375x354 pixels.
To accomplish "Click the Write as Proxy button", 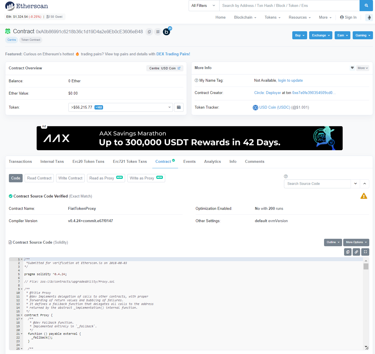I will click(146, 178).
